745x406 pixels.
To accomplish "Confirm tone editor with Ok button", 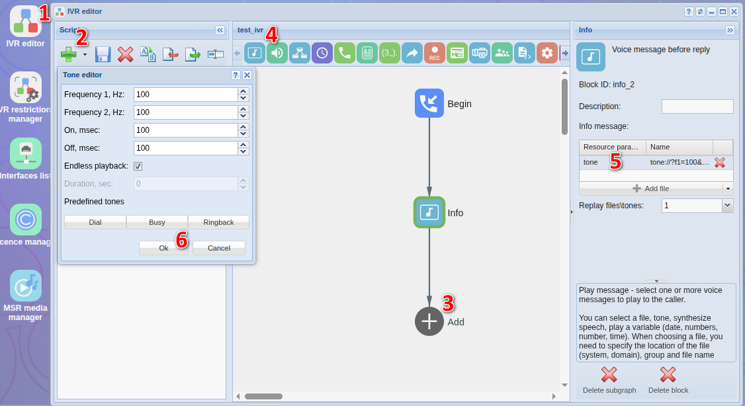I will coord(163,248).
